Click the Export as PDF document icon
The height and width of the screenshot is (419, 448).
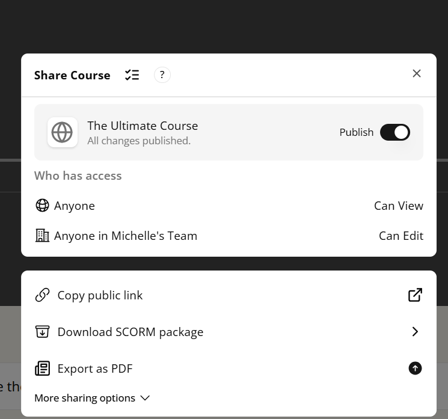point(42,369)
